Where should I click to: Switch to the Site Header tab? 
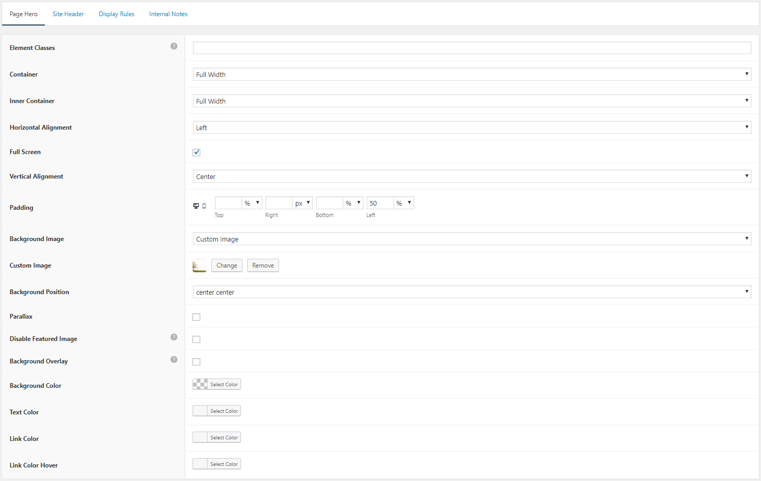[x=68, y=14]
